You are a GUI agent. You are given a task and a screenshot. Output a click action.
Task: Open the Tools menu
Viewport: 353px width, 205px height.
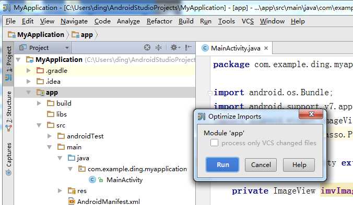(226, 21)
